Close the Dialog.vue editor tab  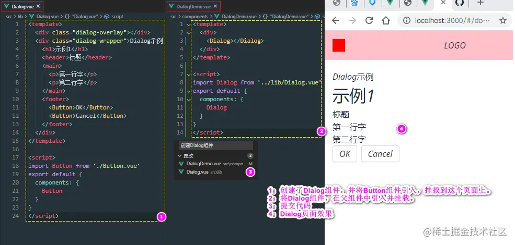click(38, 6)
